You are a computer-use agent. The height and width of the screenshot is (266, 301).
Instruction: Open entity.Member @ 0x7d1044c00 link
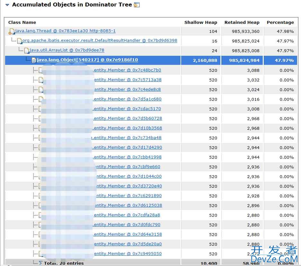[x=129, y=176]
